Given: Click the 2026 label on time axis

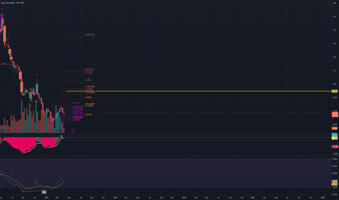Looking at the screenshot, I should tap(47, 197).
